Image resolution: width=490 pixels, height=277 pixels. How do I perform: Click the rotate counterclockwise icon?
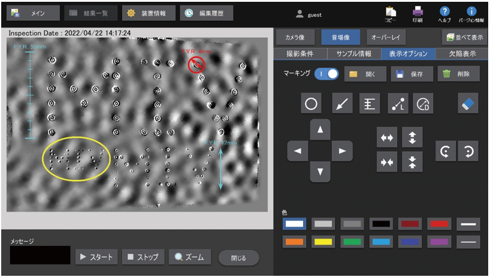444,151
